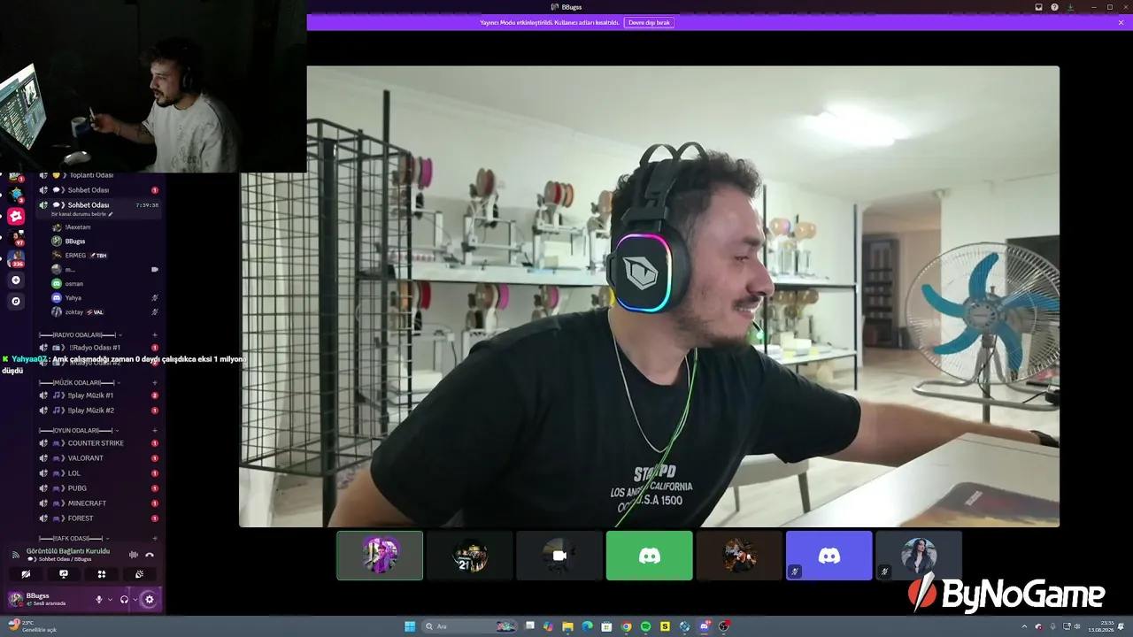Open server with 236 notifications badge
The height and width of the screenshot is (637, 1133).
[15, 258]
